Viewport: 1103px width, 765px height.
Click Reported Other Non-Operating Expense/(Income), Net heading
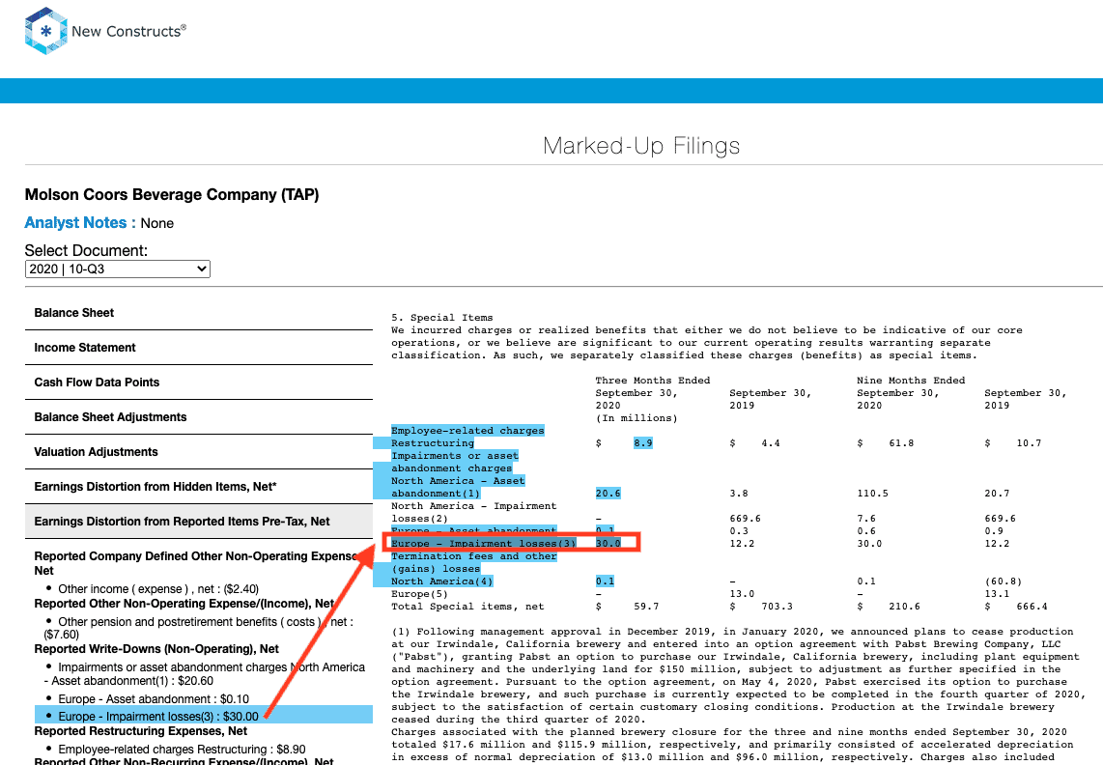[184, 604]
